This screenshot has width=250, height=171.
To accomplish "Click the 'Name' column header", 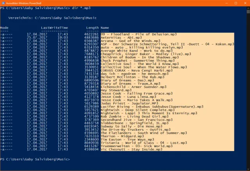I will point(105,28).
